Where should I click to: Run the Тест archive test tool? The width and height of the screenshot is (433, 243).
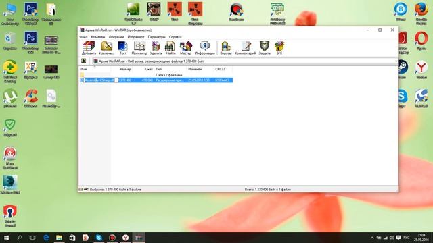[x=122, y=48]
